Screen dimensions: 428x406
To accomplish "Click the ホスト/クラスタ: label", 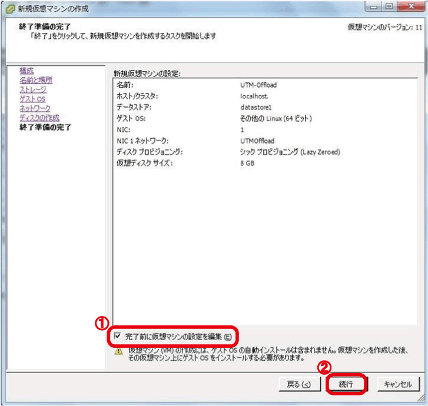I will [x=137, y=96].
